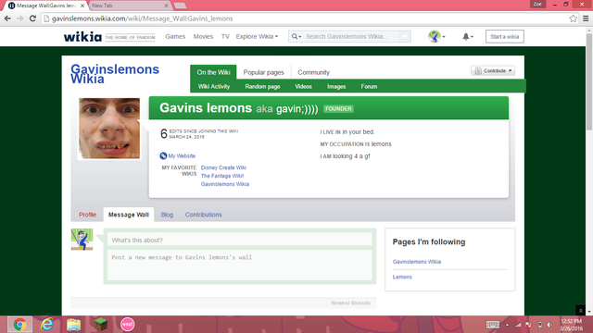The width and height of the screenshot is (593, 333).
Task: Open the My Website link icon
Action: [163, 156]
